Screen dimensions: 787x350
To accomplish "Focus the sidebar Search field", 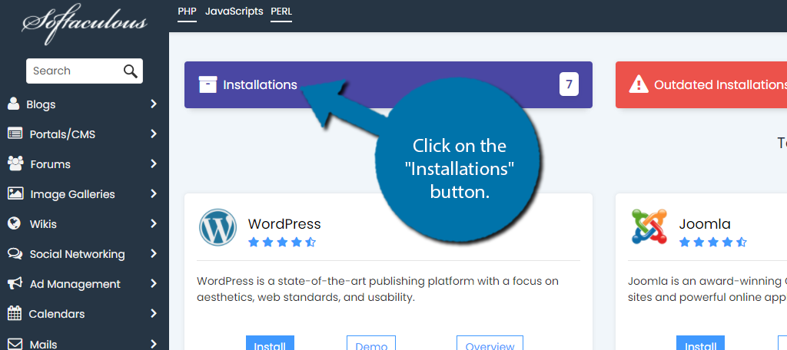I will coord(73,71).
